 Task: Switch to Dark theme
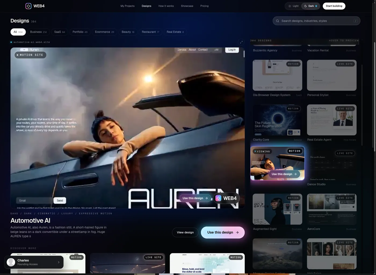click(311, 6)
